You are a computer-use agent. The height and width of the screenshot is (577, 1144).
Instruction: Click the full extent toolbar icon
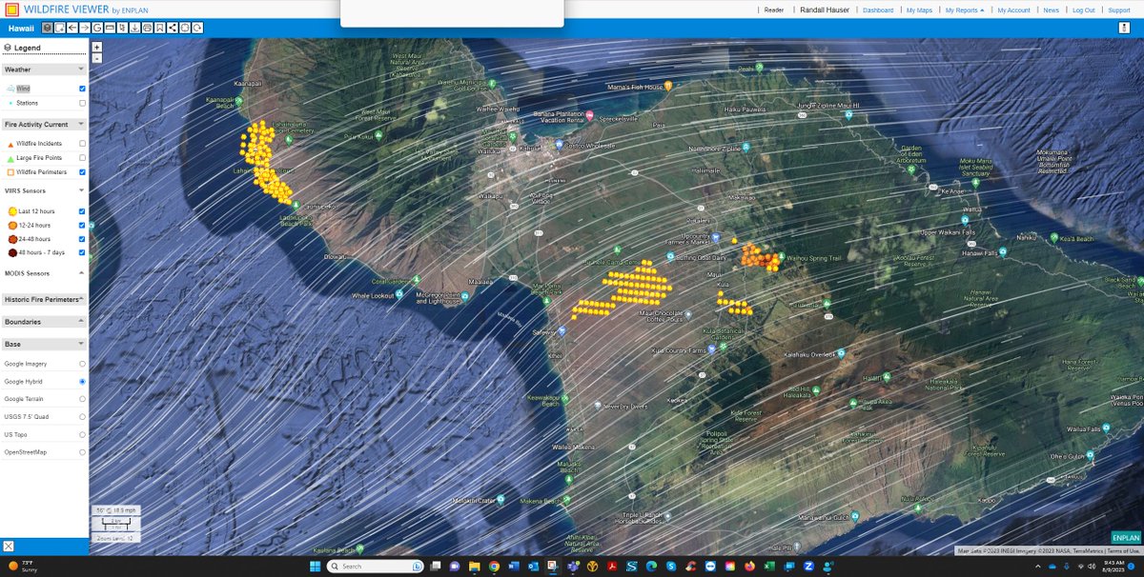point(185,28)
